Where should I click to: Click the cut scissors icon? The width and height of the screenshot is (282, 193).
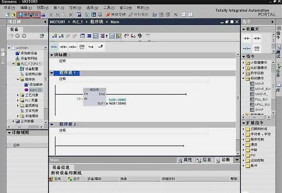(x=51, y=15)
